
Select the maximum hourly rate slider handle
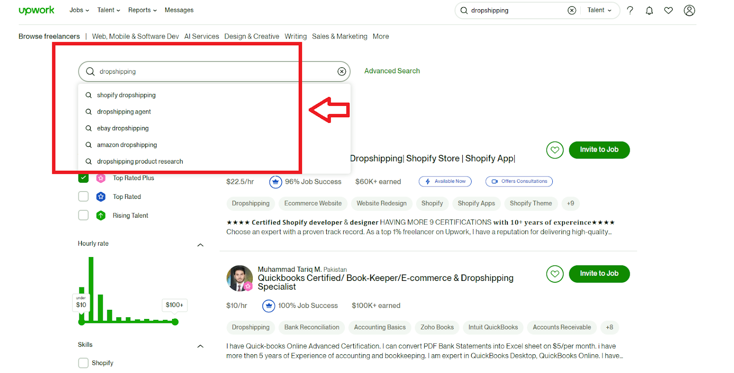pos(175,322)
